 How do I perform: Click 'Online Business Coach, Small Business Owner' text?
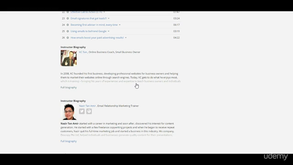[x=114, y=52]
